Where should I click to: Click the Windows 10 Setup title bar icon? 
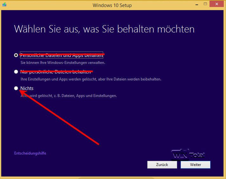4,4
